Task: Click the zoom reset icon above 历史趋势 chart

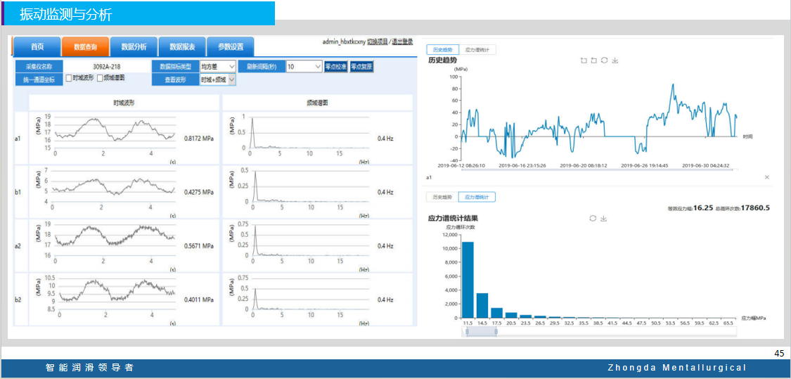Action: 594,60
